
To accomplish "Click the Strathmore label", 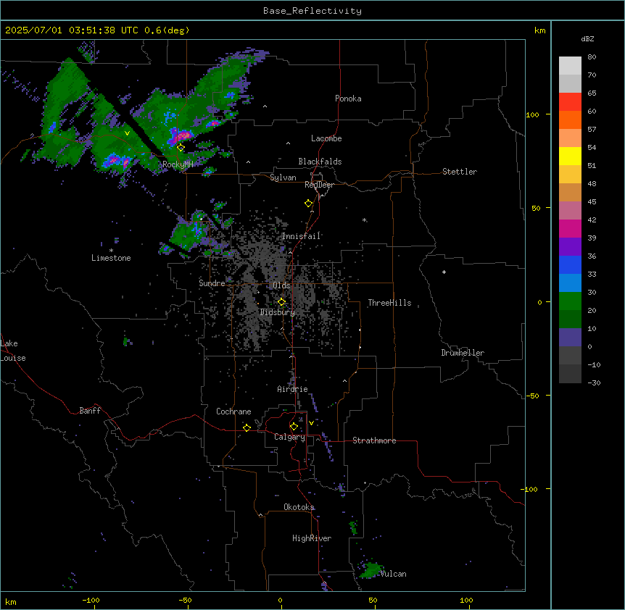I will click(x=374, y=440).
